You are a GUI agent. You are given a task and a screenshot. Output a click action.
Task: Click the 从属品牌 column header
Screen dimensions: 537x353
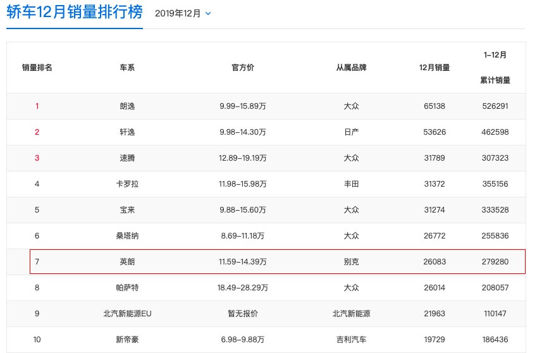coord(352,68)
